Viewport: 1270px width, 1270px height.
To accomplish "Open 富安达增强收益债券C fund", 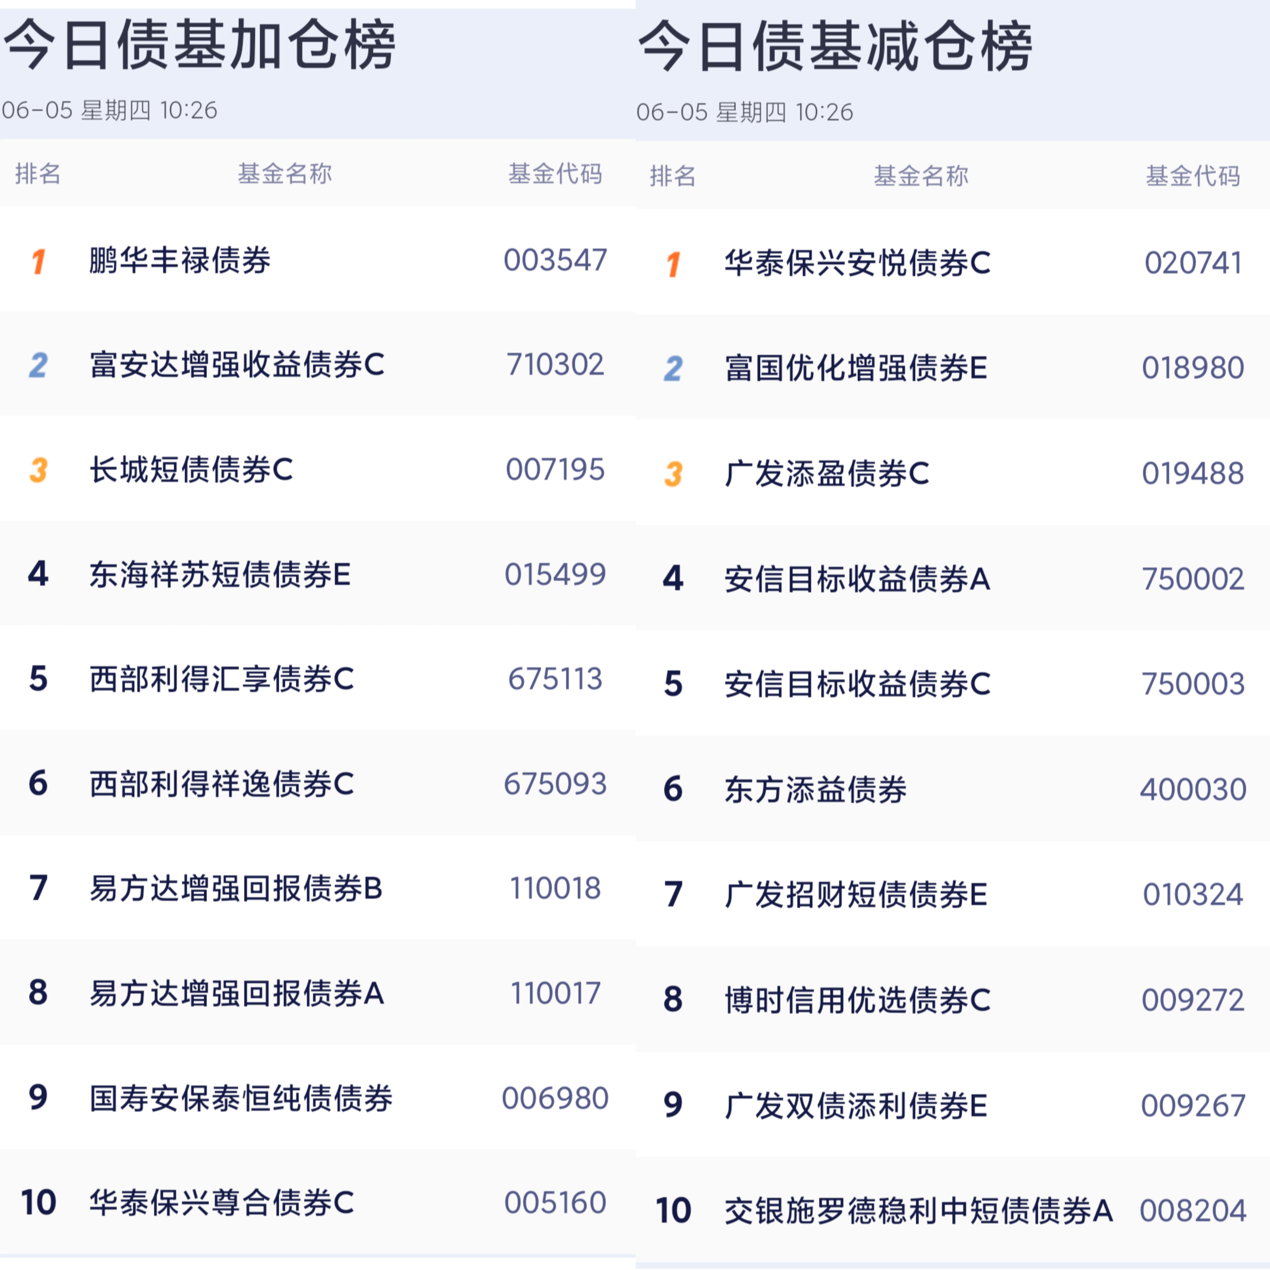I will (237, 365).
